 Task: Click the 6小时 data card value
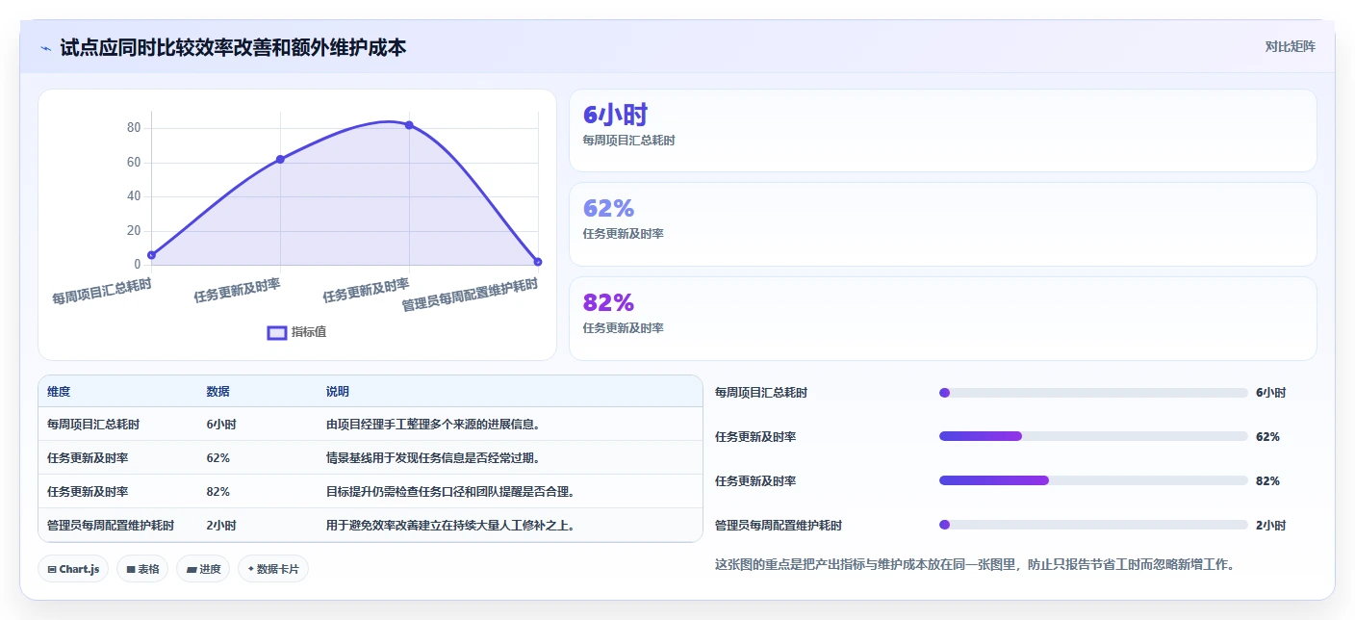615,116
